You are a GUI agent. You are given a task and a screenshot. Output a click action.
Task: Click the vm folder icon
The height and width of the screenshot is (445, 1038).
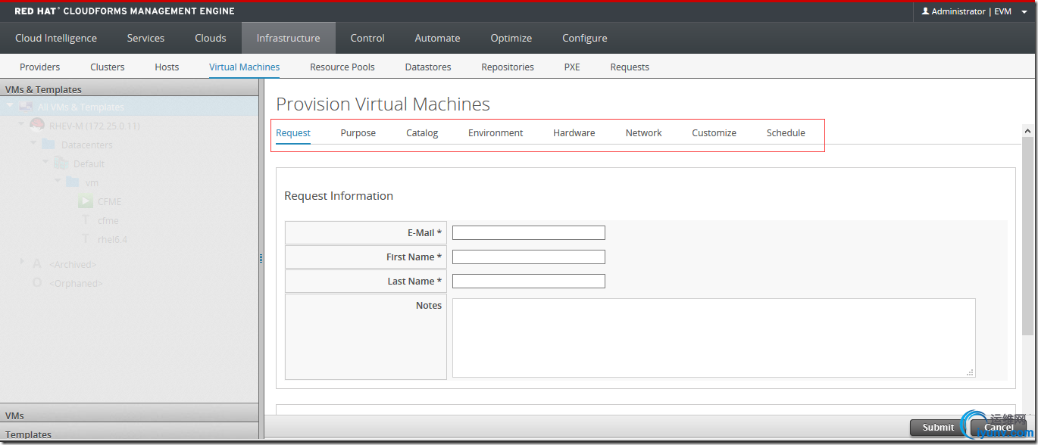tap(73, 182)
